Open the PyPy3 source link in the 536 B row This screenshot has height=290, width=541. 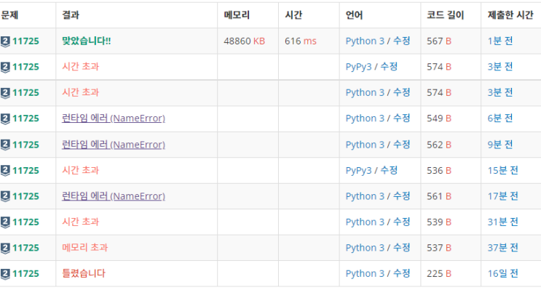[358, 171]
